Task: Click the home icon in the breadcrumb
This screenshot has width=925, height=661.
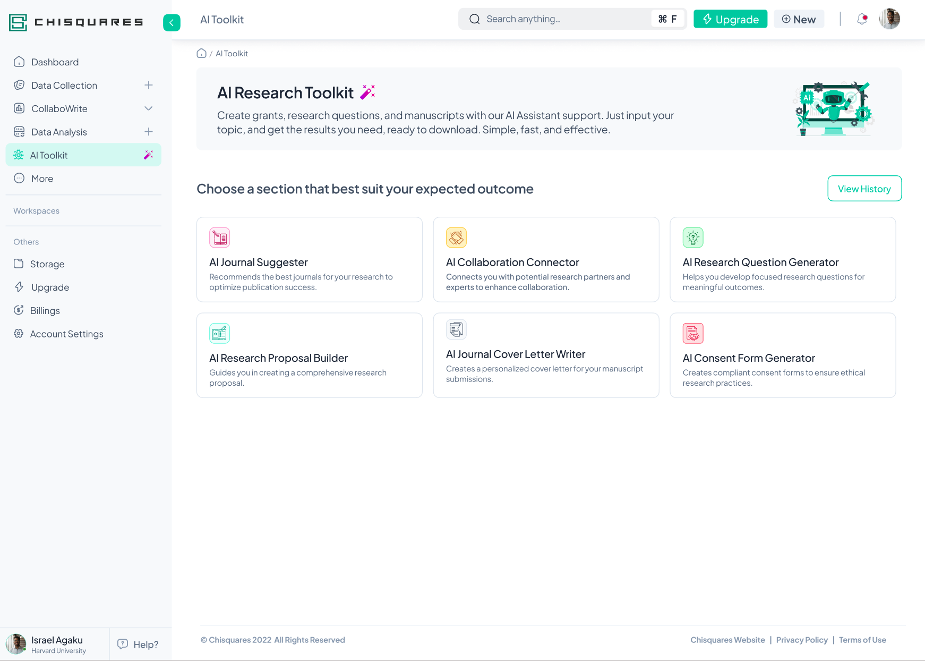Action: point(201,53)
